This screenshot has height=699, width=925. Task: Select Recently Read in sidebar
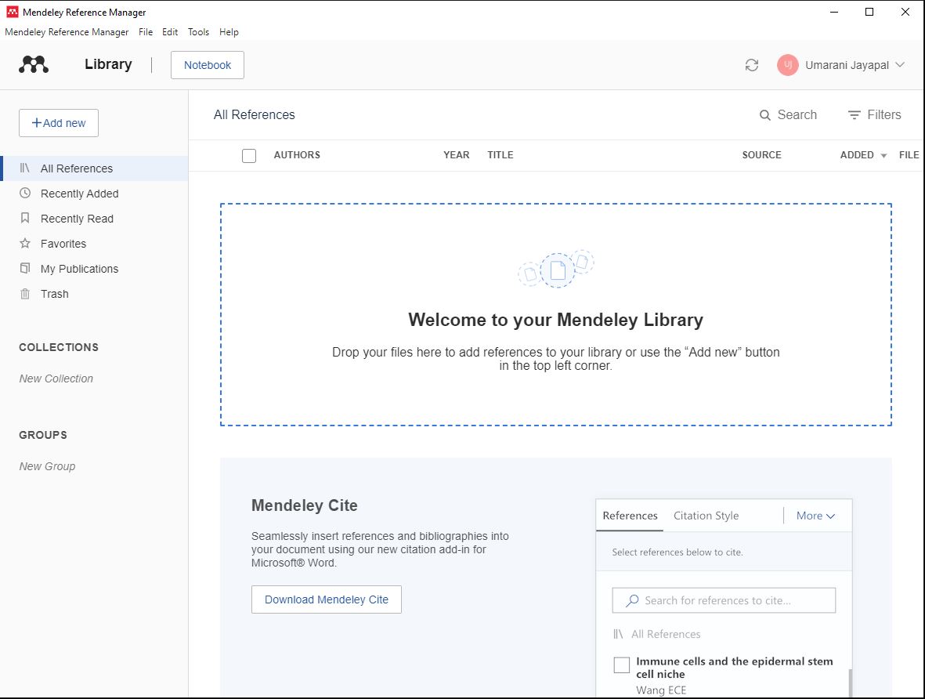[x=95, y=219]
